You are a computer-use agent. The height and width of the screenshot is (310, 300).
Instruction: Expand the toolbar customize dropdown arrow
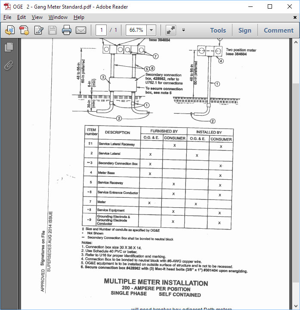tap(184, 30)
